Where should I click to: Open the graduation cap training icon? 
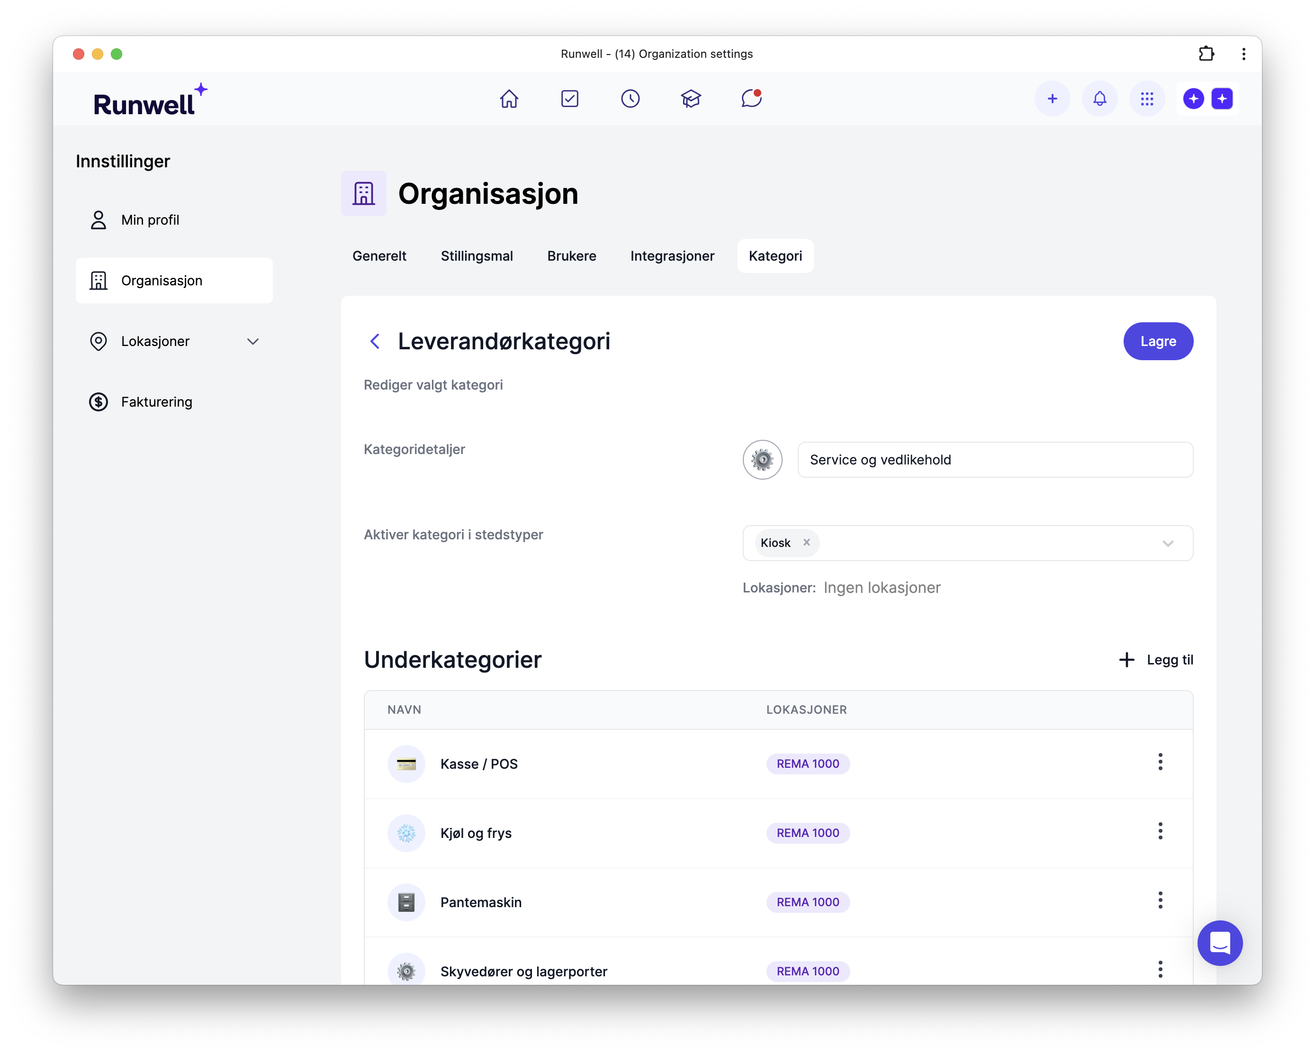pos(691,99)
